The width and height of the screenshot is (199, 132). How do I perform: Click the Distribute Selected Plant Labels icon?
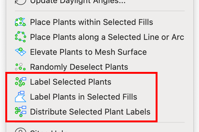point(21,111)
